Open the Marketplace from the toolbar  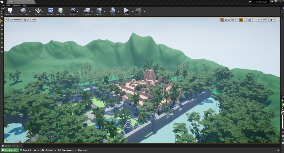(x=60, y=11)
